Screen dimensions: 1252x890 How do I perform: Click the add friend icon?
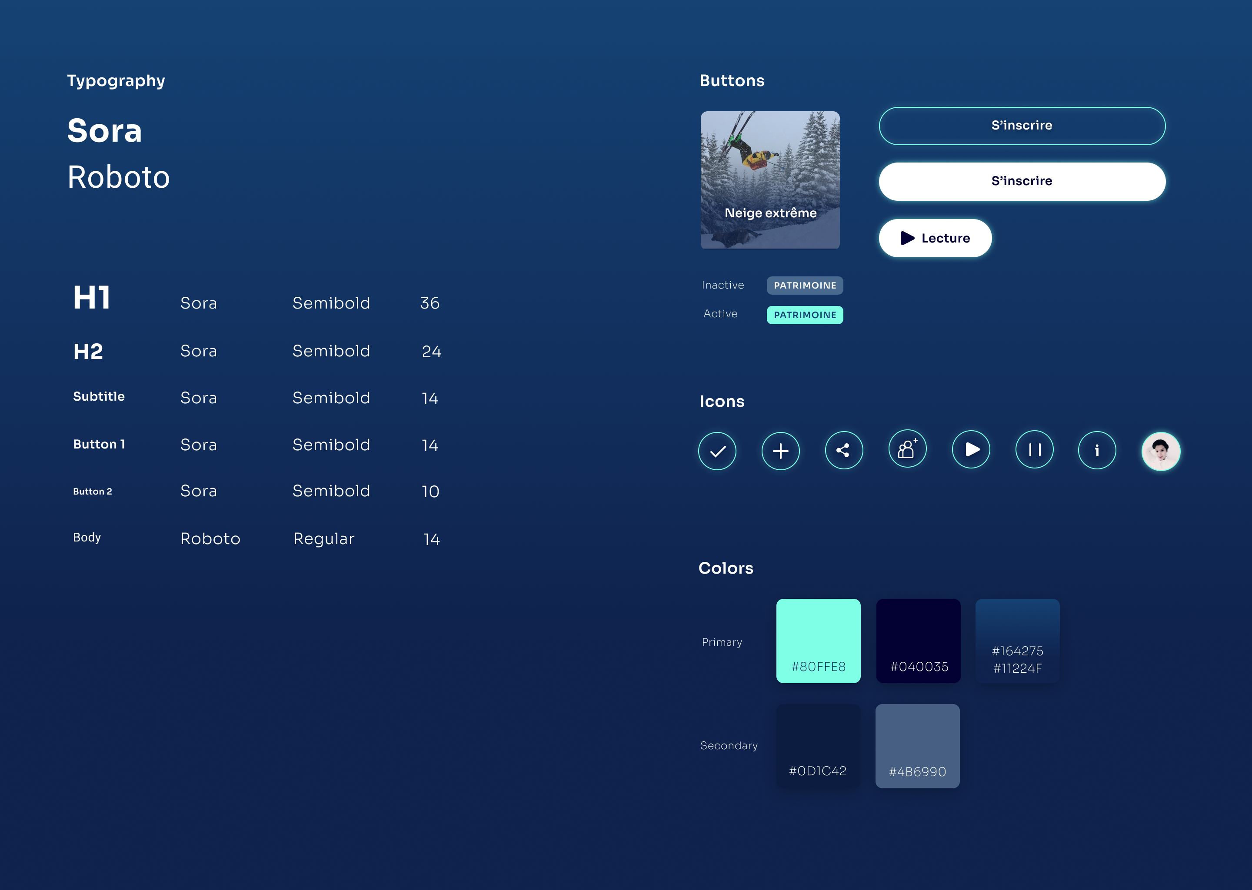[x=907, y=449]
